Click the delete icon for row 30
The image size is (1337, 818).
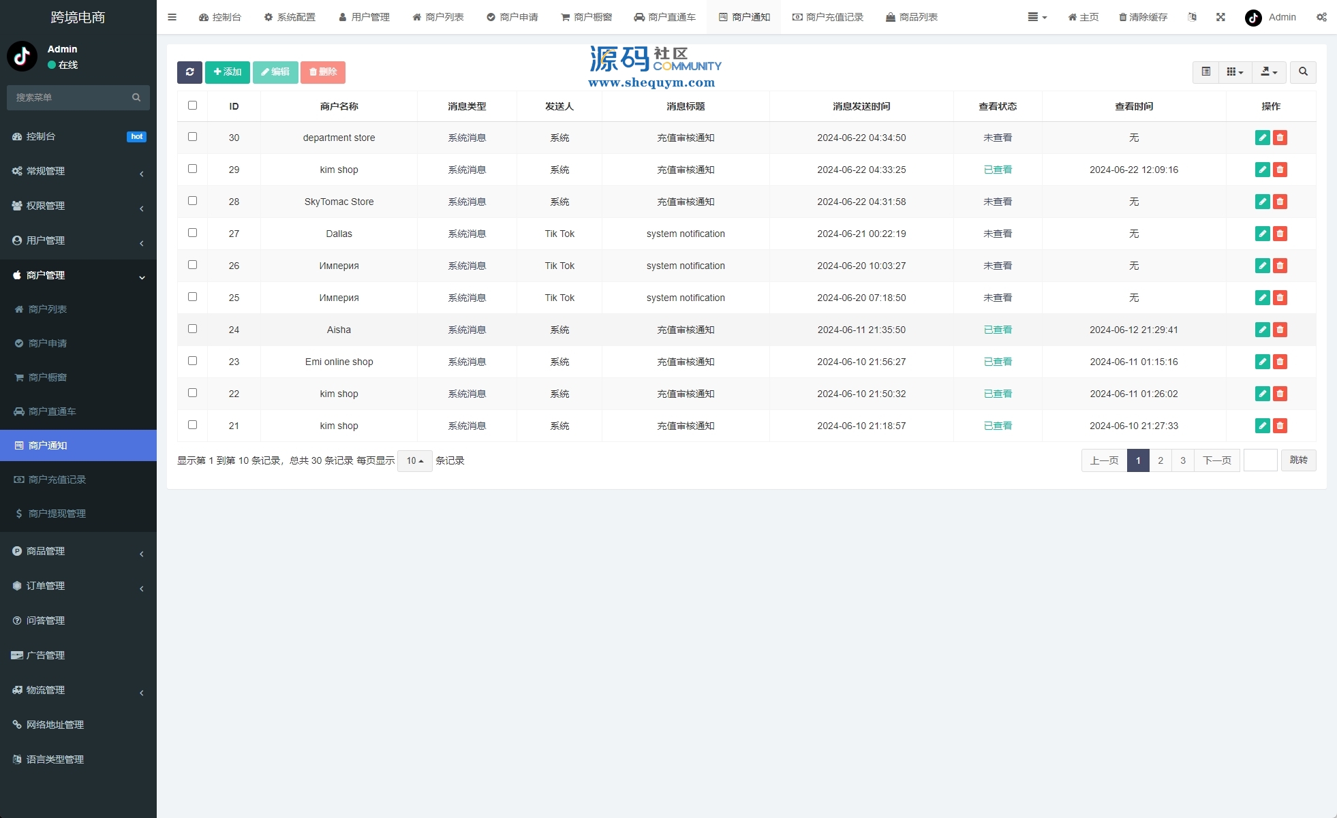[1280, 138]
